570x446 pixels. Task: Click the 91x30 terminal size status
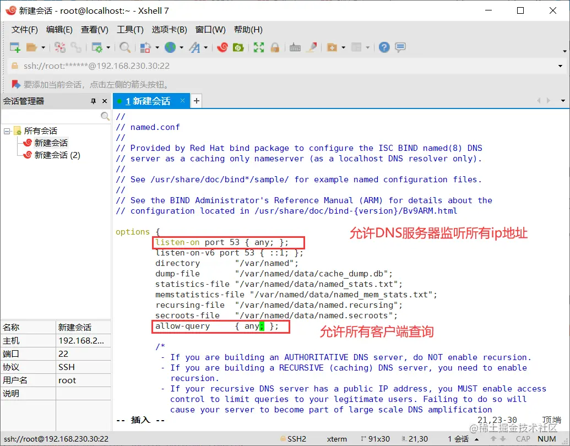point(376,439)
